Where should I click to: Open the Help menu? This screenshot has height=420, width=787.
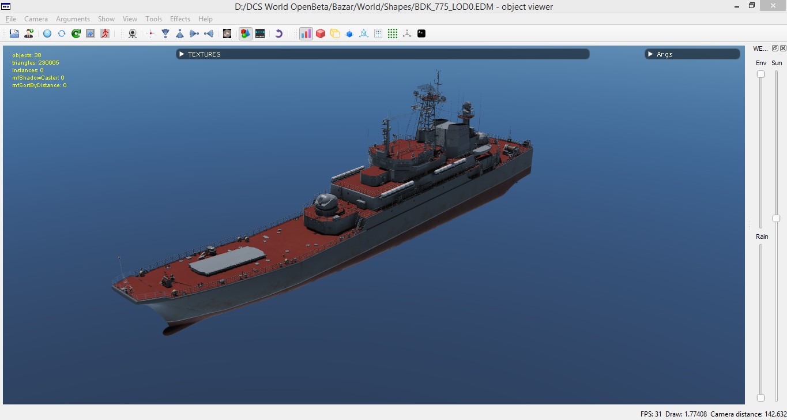[x=205, y=19]
